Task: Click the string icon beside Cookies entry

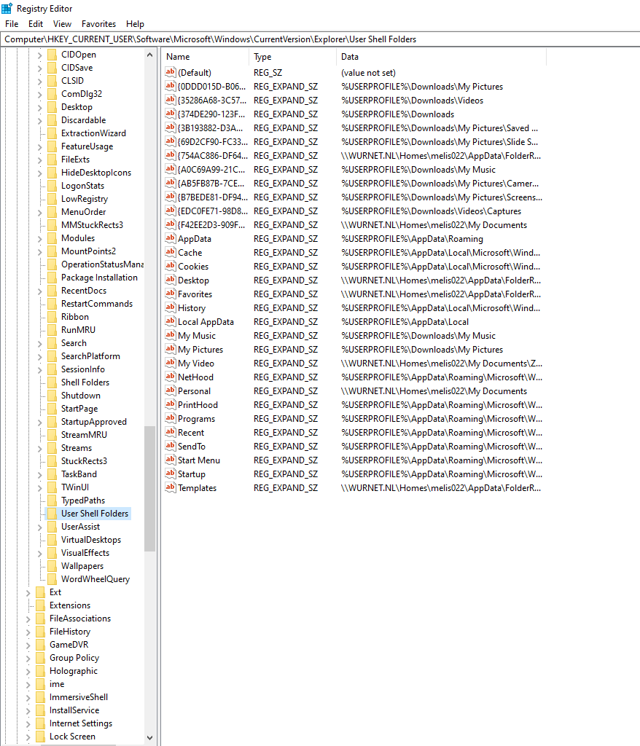Action: (171, 265)
